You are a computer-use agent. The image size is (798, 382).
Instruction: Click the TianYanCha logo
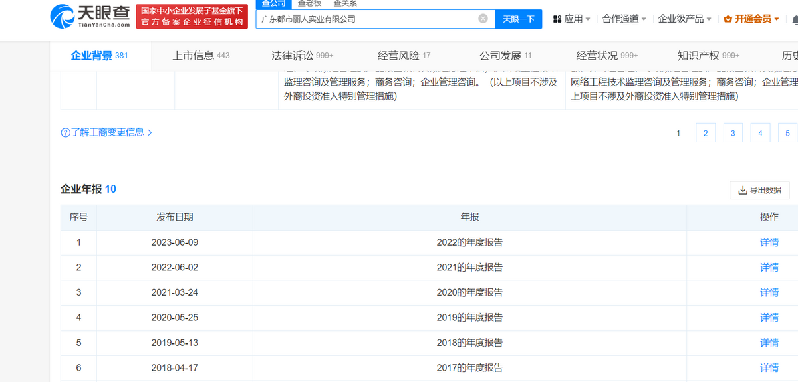coord(90,17)
